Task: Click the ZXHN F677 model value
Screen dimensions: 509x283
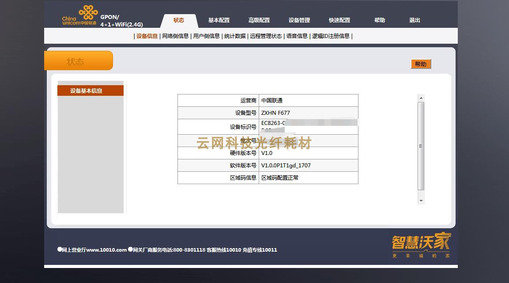Action: pyautogui.click(x=275, y=113)
